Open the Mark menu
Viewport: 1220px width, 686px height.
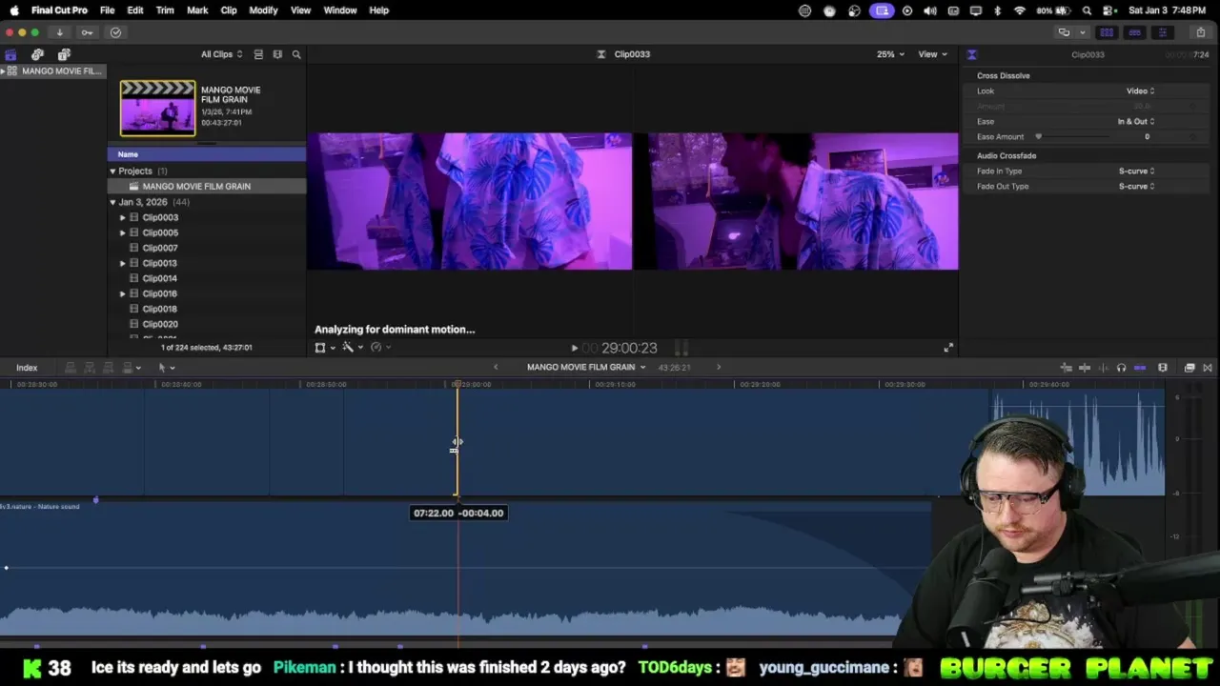[x=197, y=10]
